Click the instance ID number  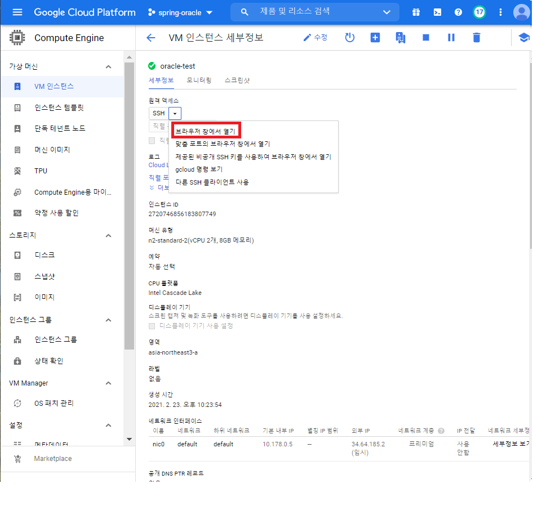[182, 214]
